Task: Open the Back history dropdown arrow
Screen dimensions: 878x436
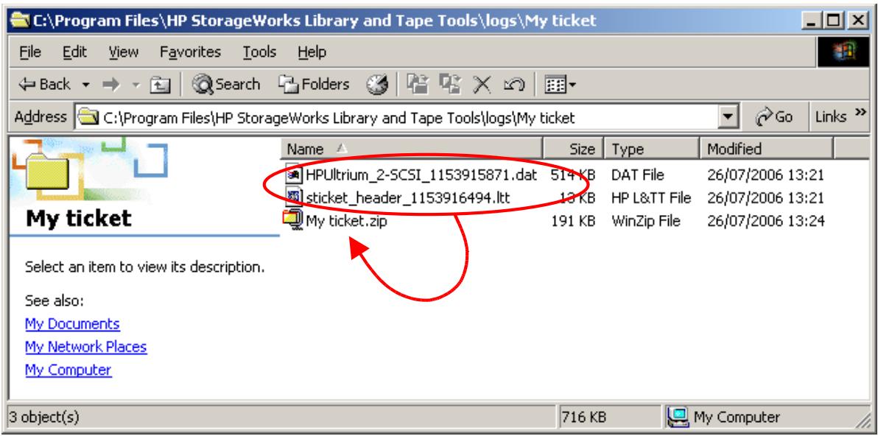Action: [x=85, y=85]
